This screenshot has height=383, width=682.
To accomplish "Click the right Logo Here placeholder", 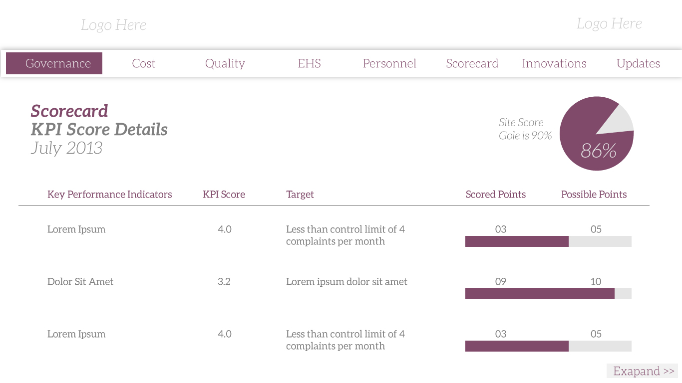I will click(x=609, y=23).
